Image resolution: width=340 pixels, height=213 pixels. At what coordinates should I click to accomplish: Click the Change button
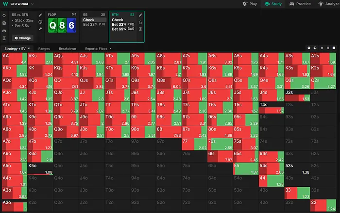[22, 37]
